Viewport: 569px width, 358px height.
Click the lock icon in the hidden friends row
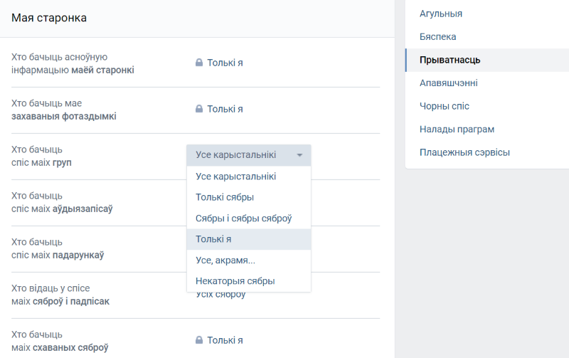(x=199, y=340)
